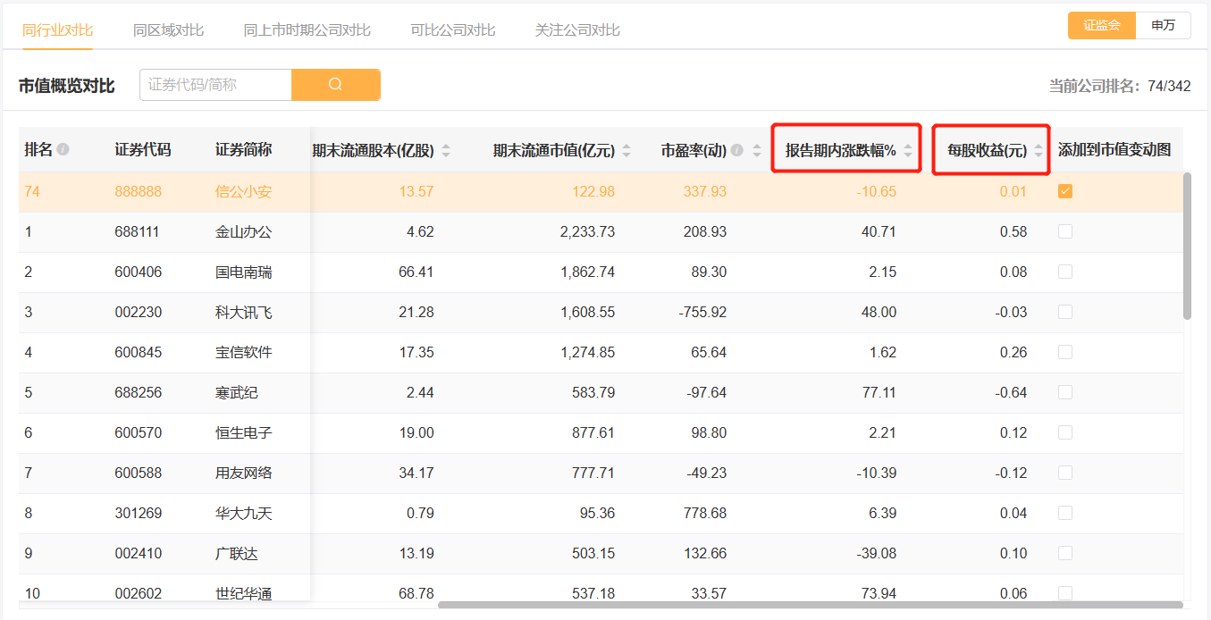The image size is (1211, 620).
Task: Click the 证券代码/简称 search input
Action: 215,85
